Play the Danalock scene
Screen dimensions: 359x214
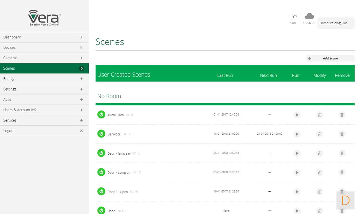tap(297, 134)
